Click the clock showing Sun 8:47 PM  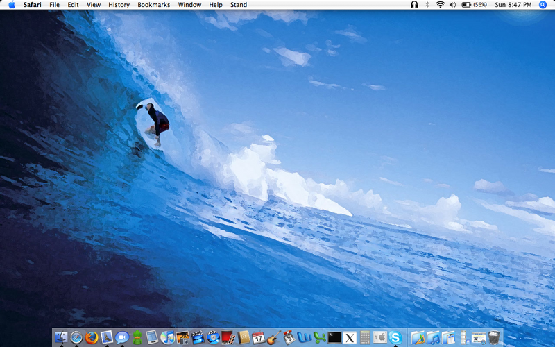point(513,5)
